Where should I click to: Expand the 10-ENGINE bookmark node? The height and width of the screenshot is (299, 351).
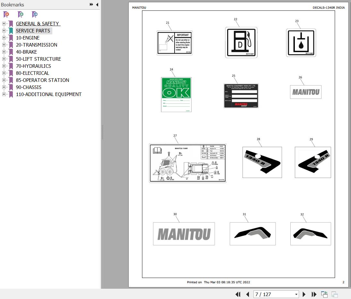pyautogui.click(x=4, y=38)
